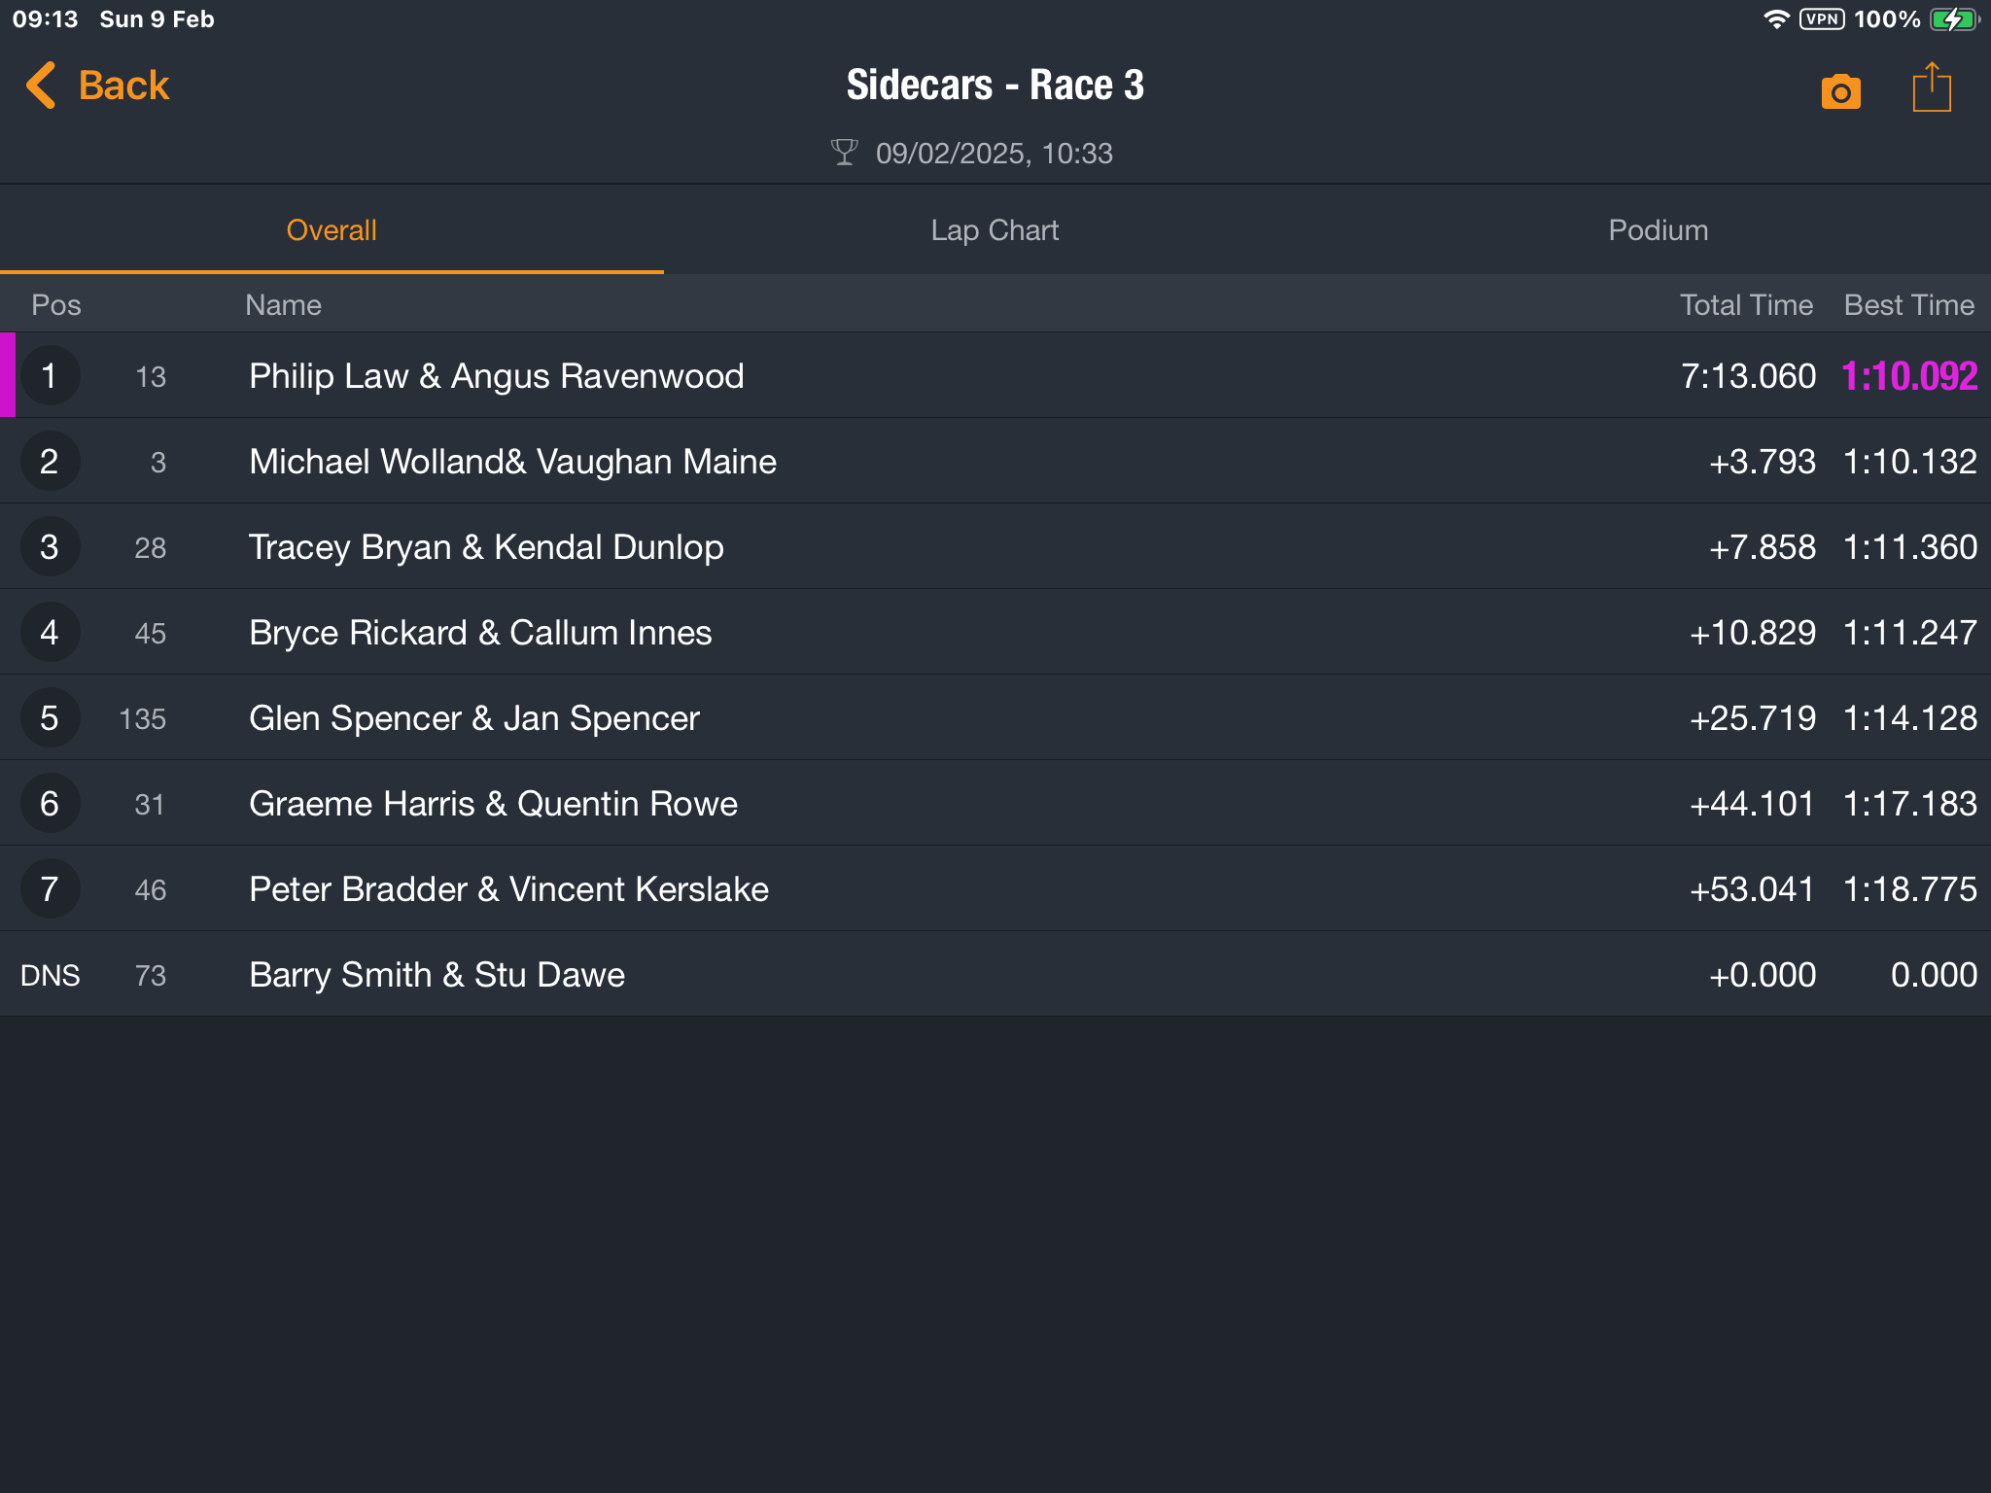The image size is (1991, 1493).
Task: Select the Overall tab
Action: tap(332, 230)
